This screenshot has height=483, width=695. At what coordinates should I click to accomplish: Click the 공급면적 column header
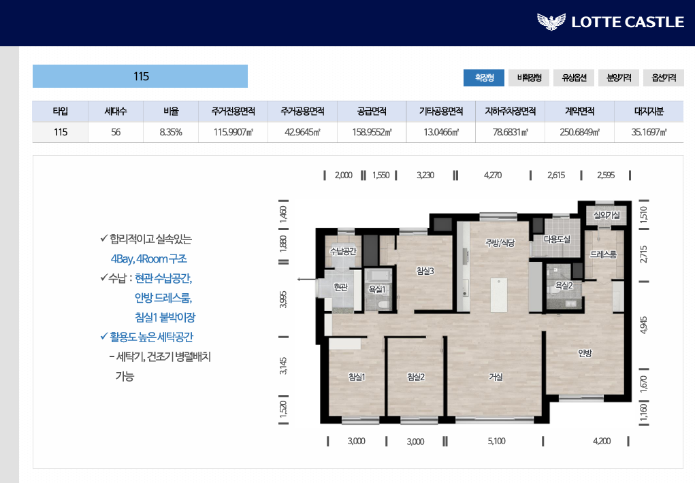point(372,111)
